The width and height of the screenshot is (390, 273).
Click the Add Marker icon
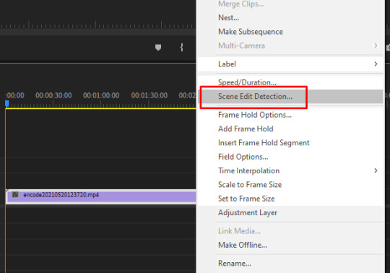point(158,47)
